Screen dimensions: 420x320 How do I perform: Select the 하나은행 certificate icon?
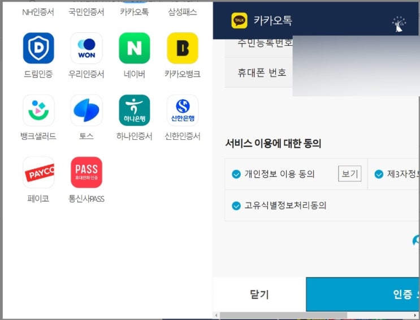tap(134, 110)
